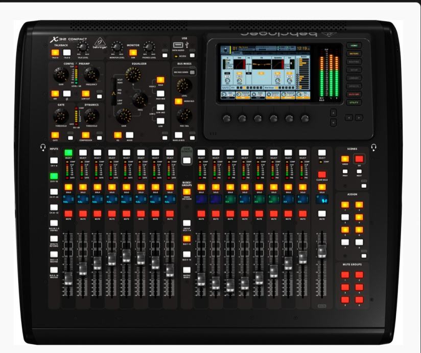
Task: Click the PHONES LEVEL knob
Action: (149, 47)
